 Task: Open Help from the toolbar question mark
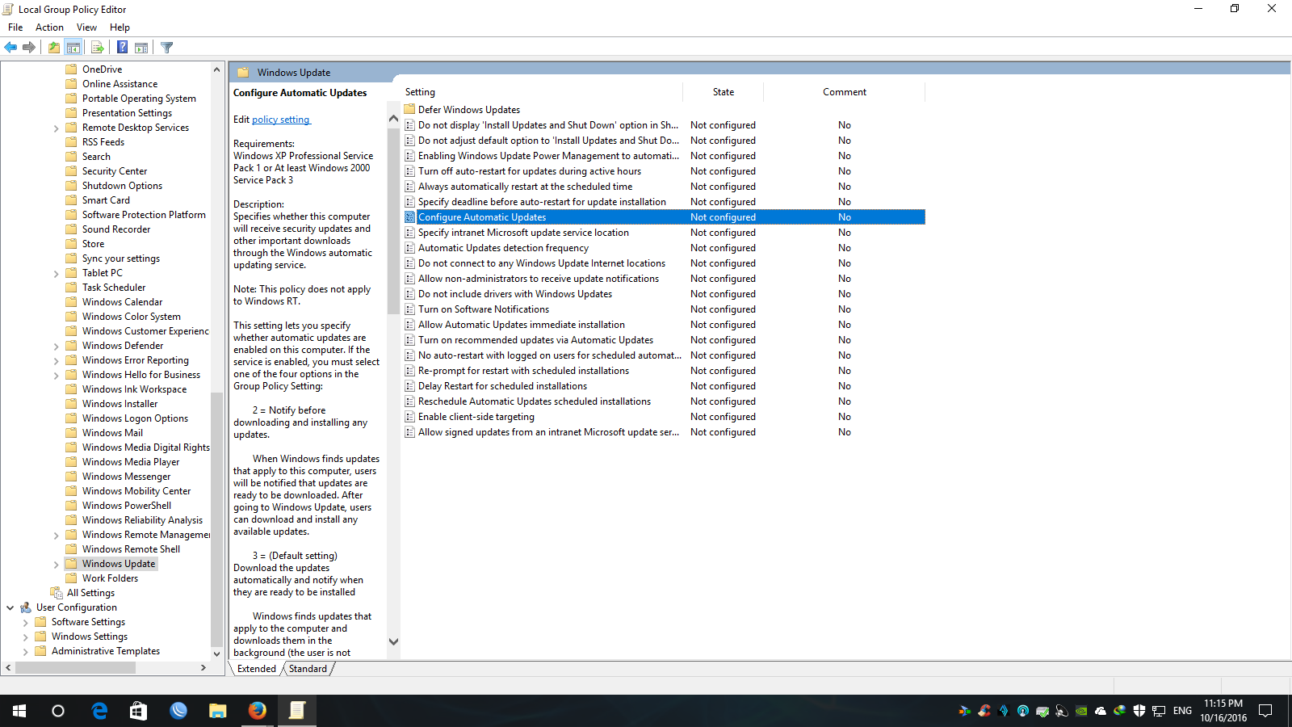pyautogui.click(x=122, y=48)
